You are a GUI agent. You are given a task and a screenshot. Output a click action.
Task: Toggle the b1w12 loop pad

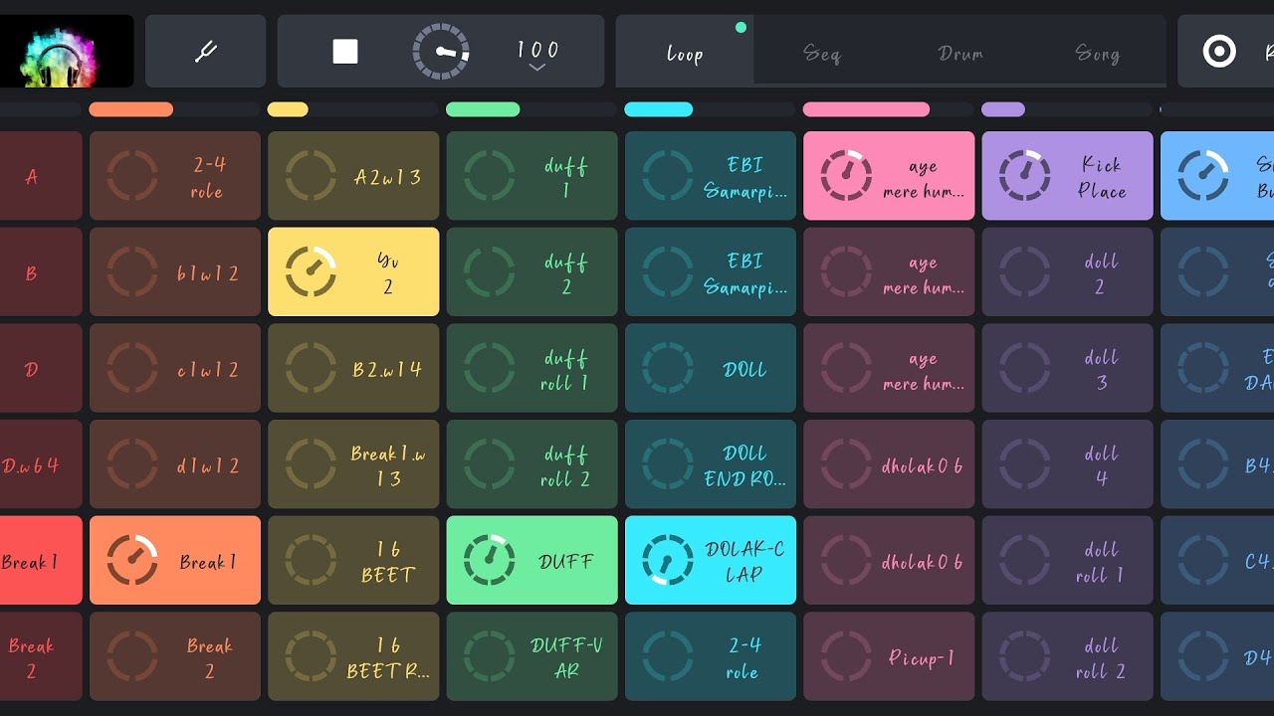coord(175,271)
